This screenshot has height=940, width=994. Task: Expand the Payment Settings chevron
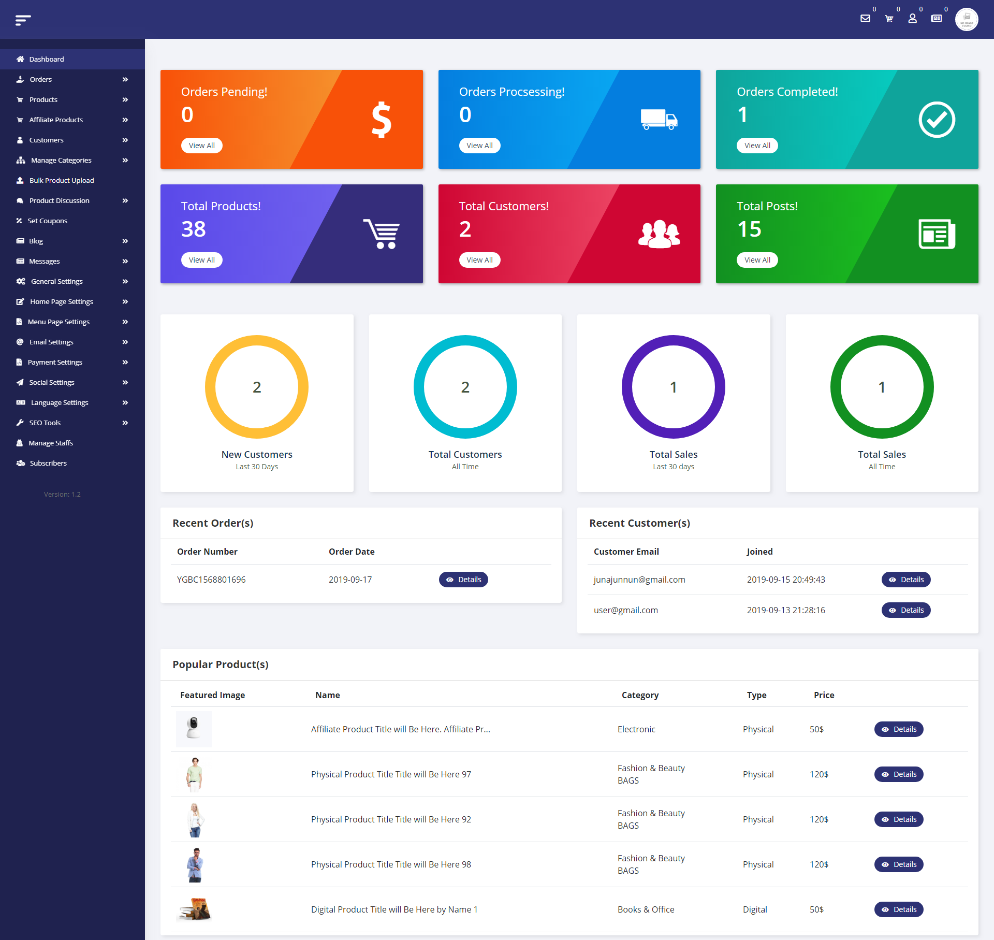(125, 362)
